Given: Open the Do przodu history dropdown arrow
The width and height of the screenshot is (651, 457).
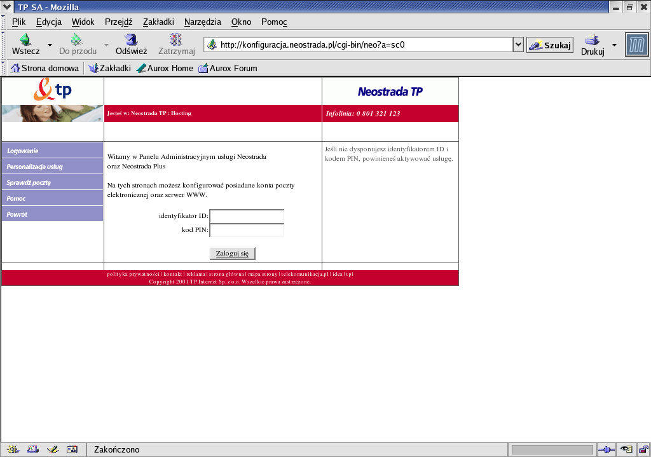Looking at the screenshot, I should pos(106,45).
